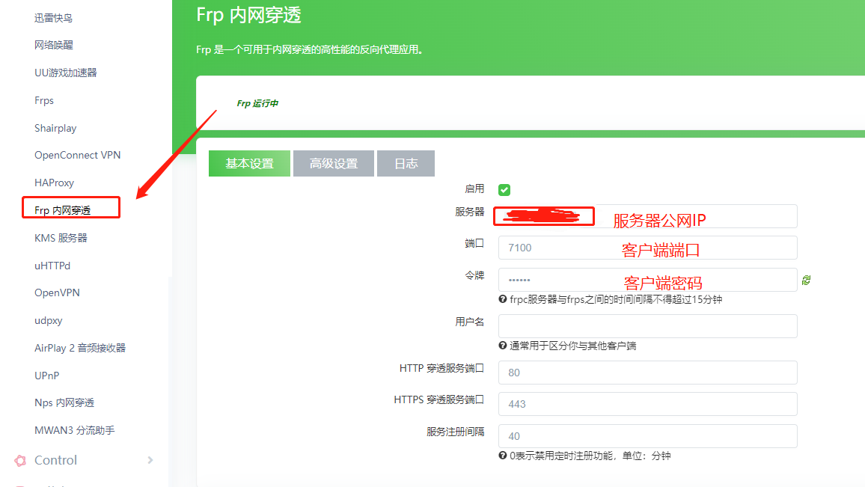Click the Frp 运行中 status text
This screenshot has width=865, height=487.
(257, 103)
